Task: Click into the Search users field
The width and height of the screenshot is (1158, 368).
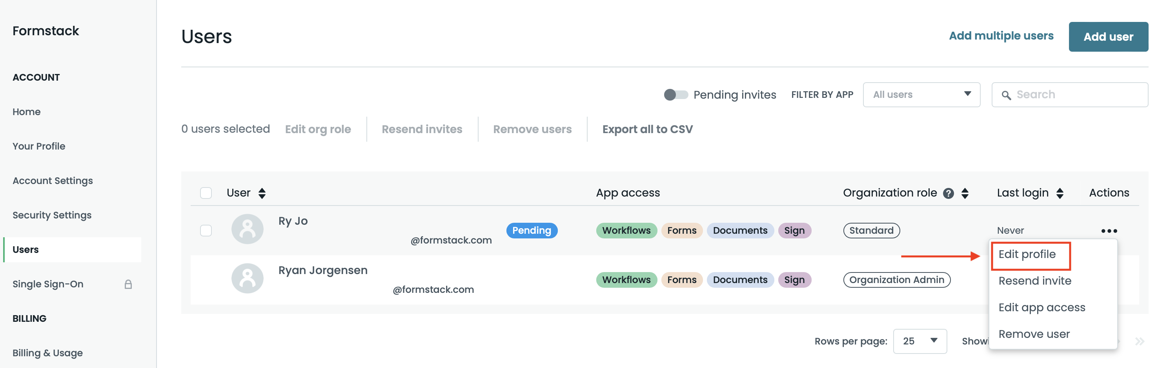Action: [x=1074, y=95]
